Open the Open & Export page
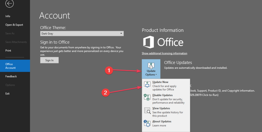 (x=14, y=25)
